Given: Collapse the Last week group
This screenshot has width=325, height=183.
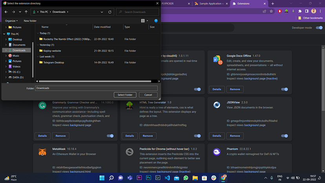Looking at the screenshot, I should click(38, 57).
